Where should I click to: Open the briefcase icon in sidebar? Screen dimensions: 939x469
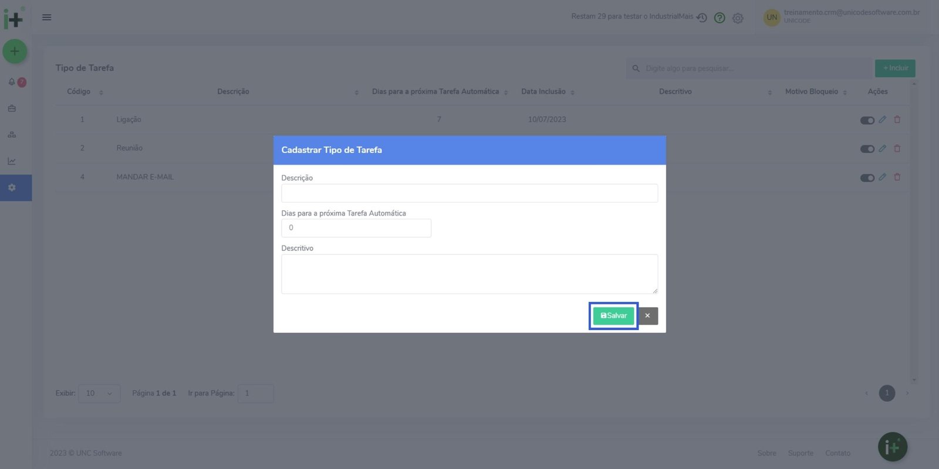12,108
